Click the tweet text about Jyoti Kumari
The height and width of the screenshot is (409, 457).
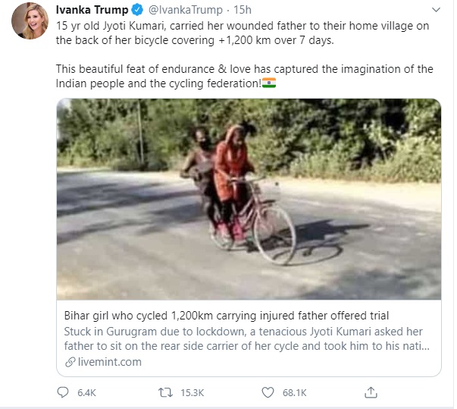[245, 55]
